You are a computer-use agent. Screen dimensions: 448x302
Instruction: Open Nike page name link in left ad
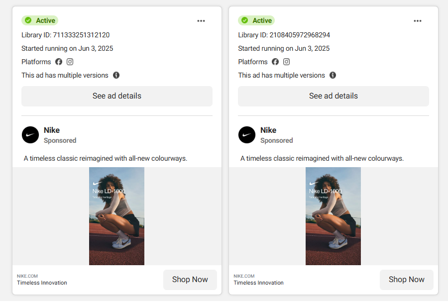click(52, 130)
